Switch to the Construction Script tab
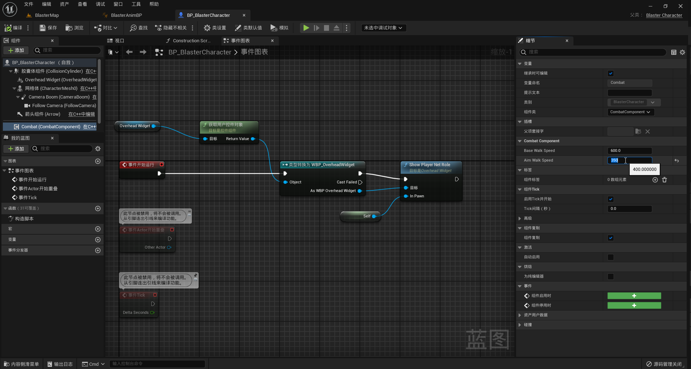 [x=191, y=41]
